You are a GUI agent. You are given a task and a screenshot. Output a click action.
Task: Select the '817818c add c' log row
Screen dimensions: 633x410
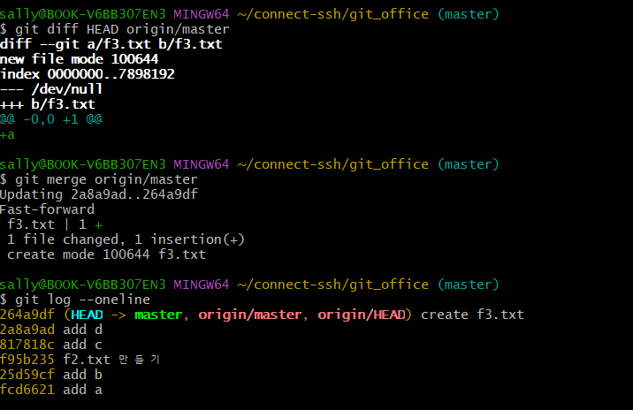pyautogui.click(x=51, y=345)
